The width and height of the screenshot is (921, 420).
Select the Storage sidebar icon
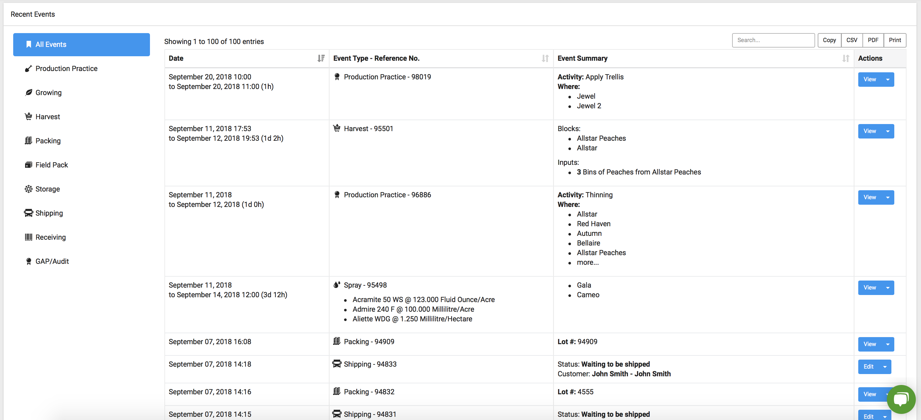click(x=28, y=189)
